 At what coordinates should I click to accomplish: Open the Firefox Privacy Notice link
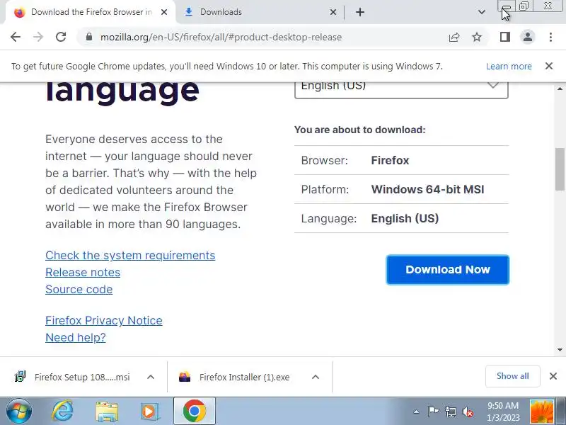tap(104, 320)
